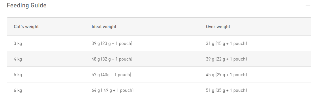The height and width of the screenshot is (106, 319).
Task: Select the 39 g (23 g + 1 pouch) cell
Action: [x=112, y=43]
